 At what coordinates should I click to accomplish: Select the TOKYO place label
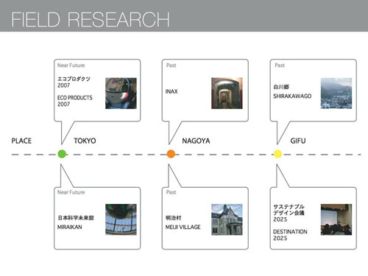tap(85, 141)
